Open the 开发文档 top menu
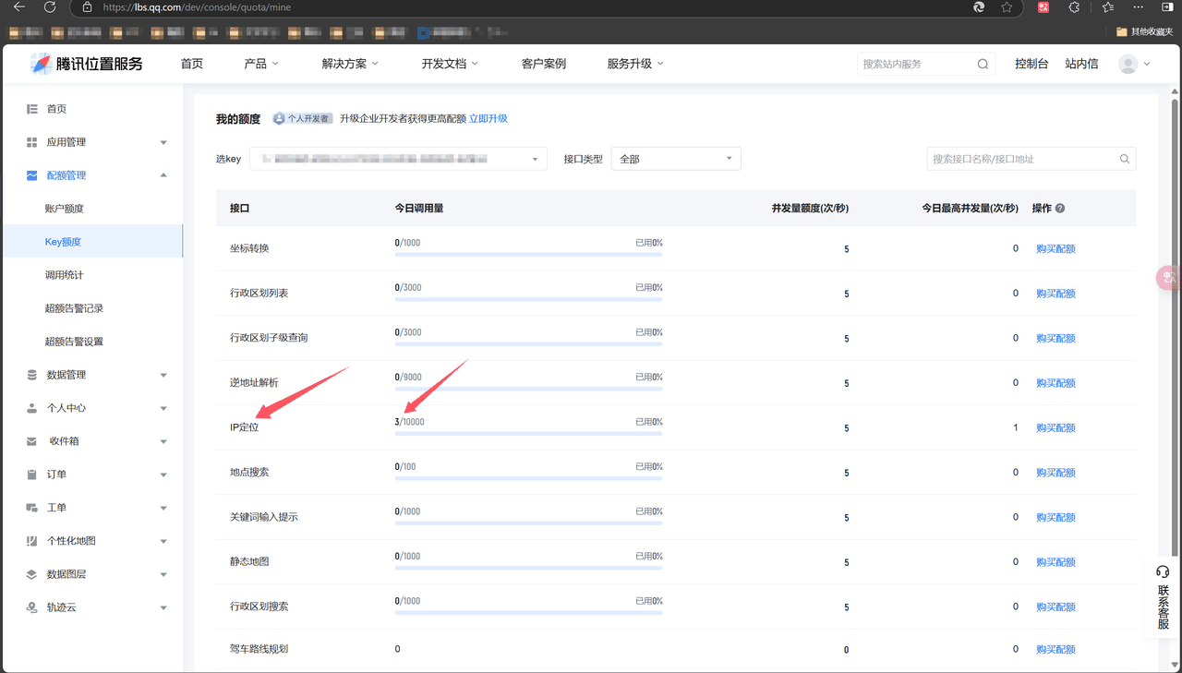Viewport: 1182px width, 673px height. [x=450, y=64]
